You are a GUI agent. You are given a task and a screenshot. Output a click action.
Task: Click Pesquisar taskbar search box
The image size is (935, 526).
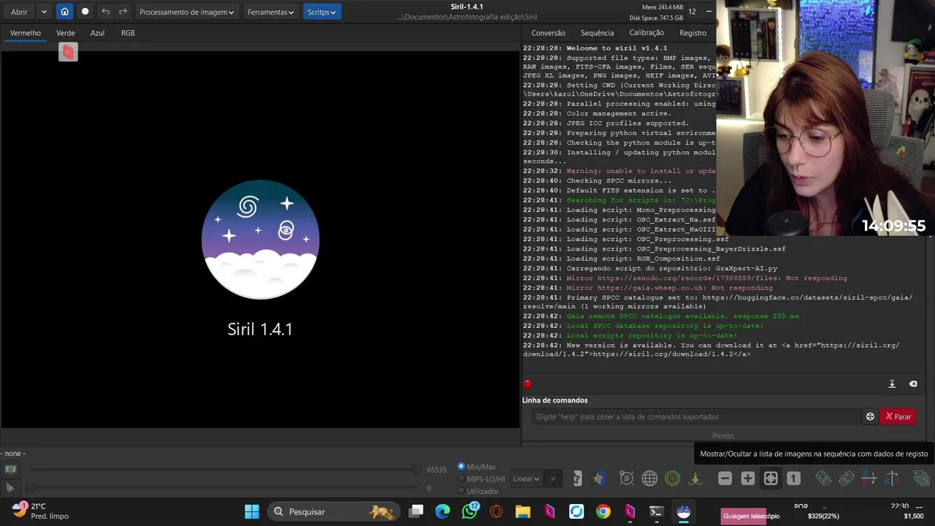333,511
